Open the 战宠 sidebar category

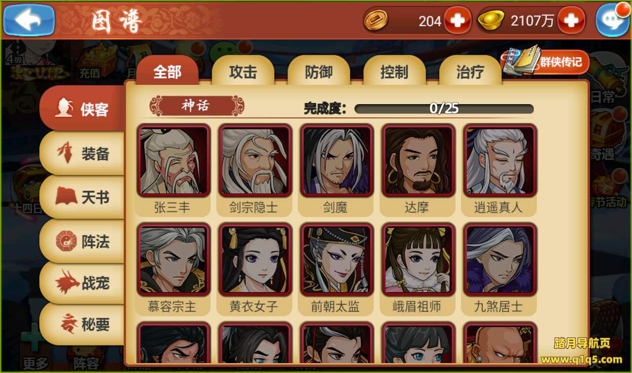click(x=82, y=283)
